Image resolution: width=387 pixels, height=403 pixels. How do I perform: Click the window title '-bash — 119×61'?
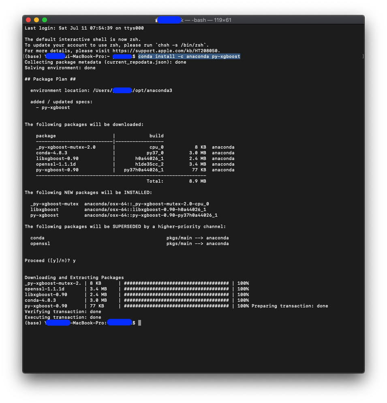(212, 20)
